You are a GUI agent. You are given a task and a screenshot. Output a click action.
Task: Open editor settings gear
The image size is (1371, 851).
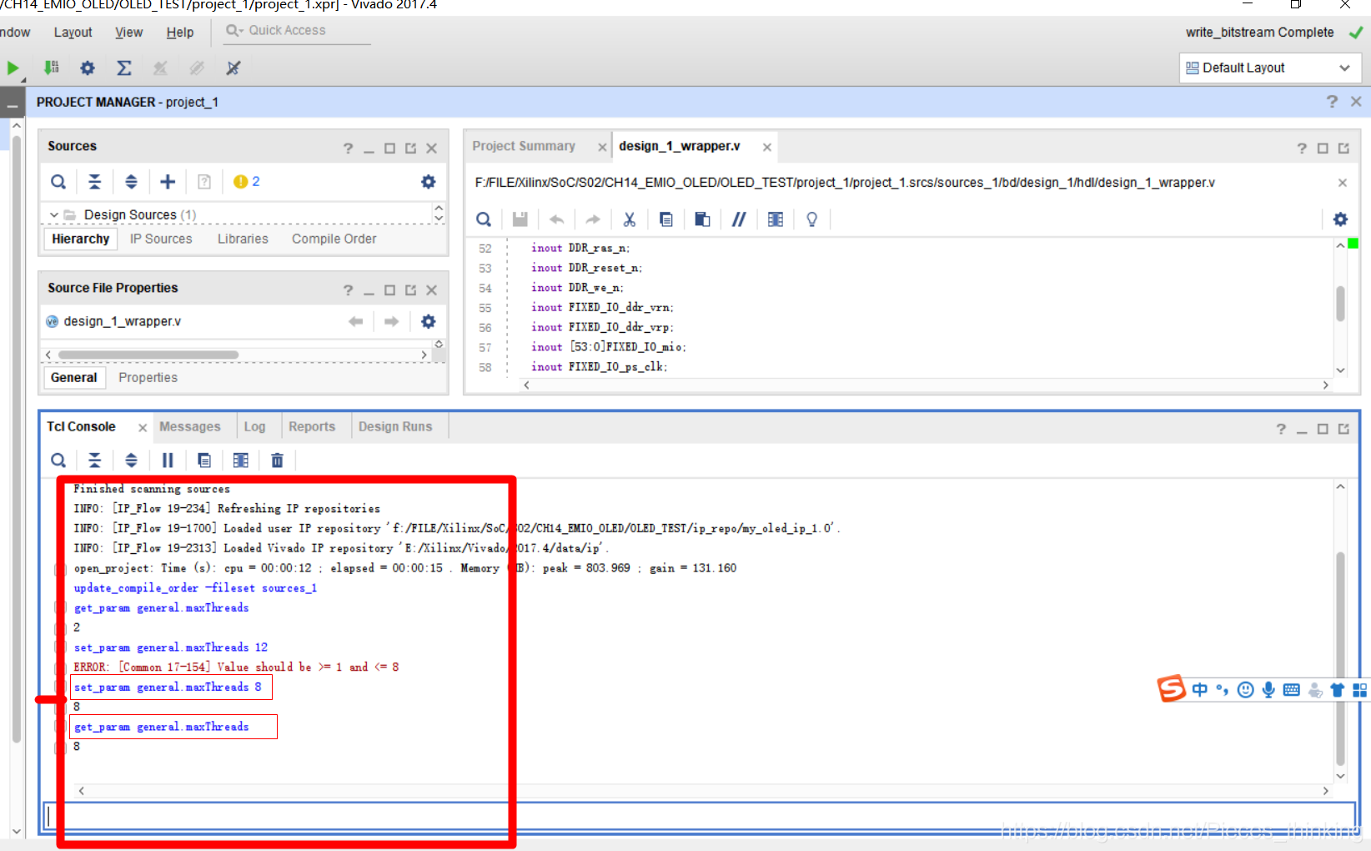1340,219
